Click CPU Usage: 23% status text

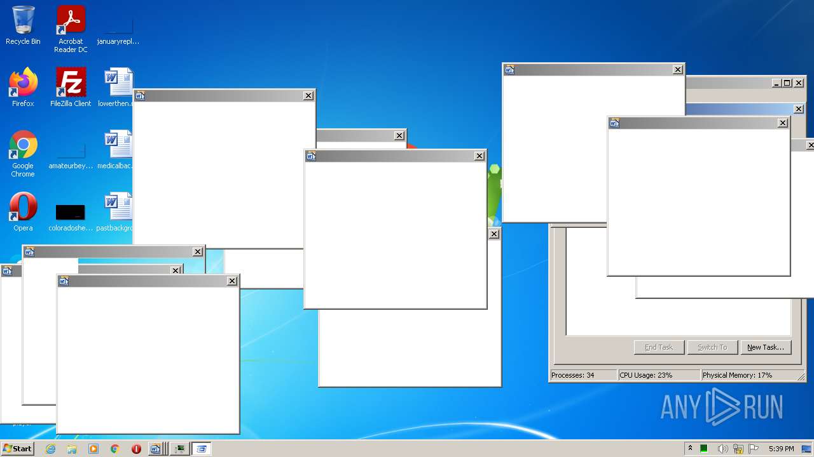pos(658,375)
